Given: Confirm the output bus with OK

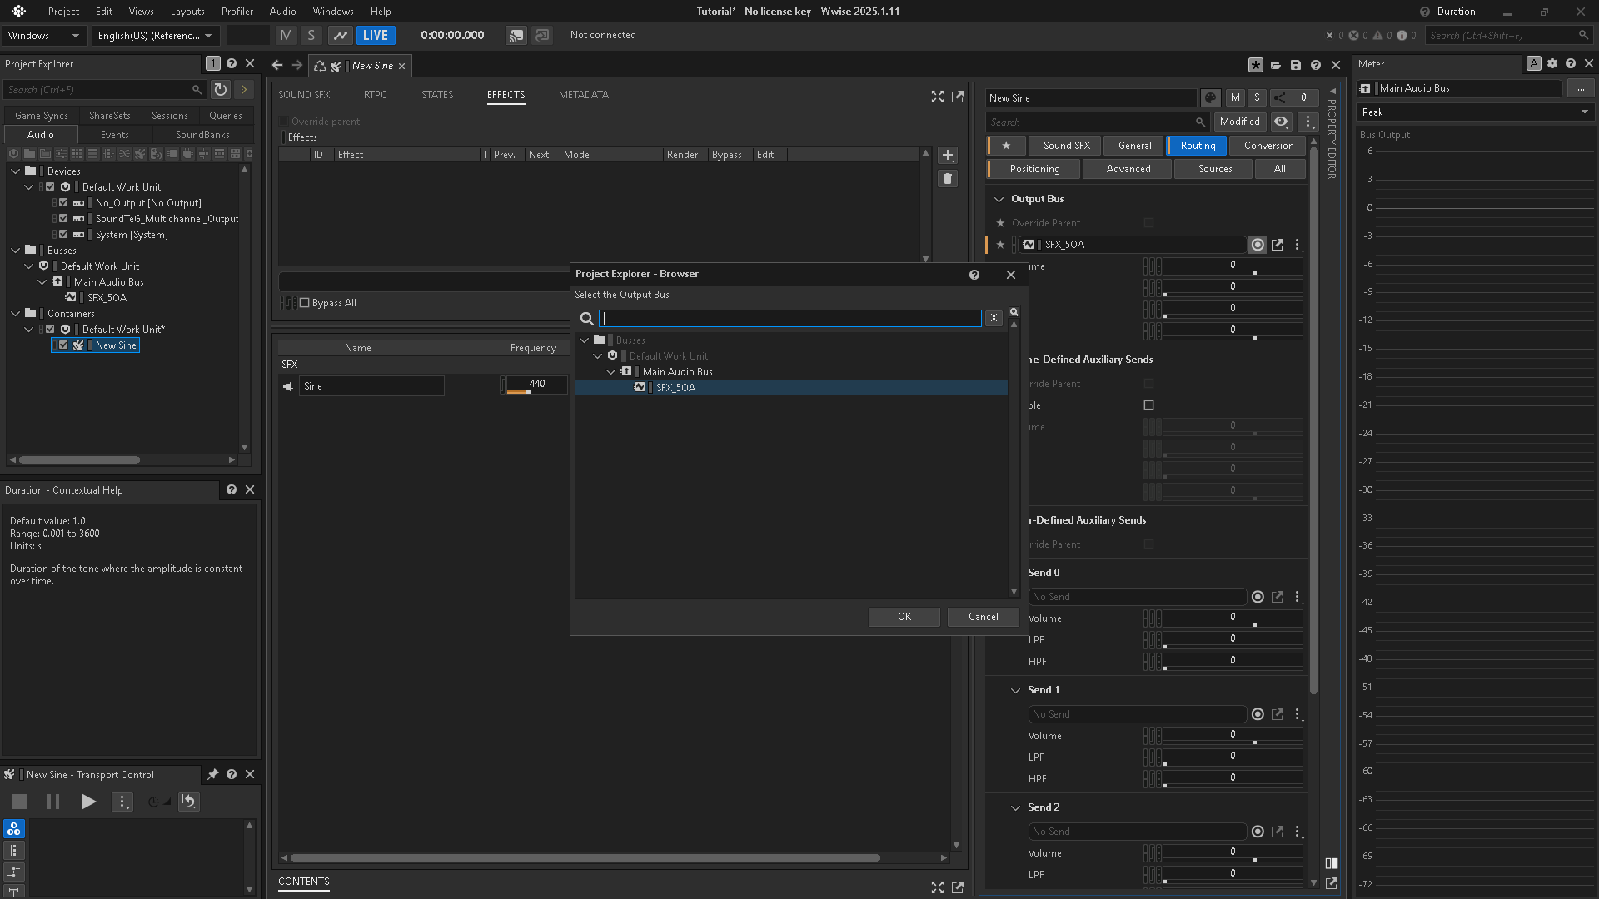Looking at the screenshot, I should (904, 617).
